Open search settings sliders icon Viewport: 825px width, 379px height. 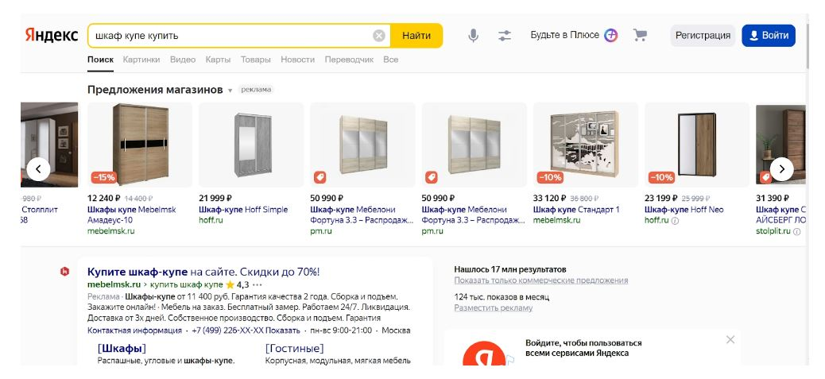pos(505,36)
